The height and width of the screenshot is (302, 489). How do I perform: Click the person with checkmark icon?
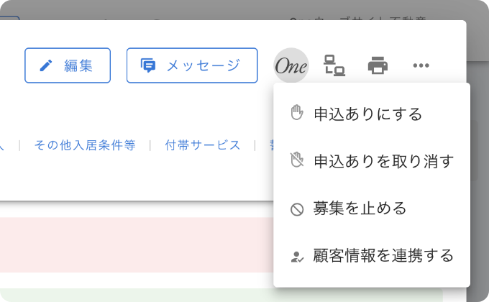(297, 257)
